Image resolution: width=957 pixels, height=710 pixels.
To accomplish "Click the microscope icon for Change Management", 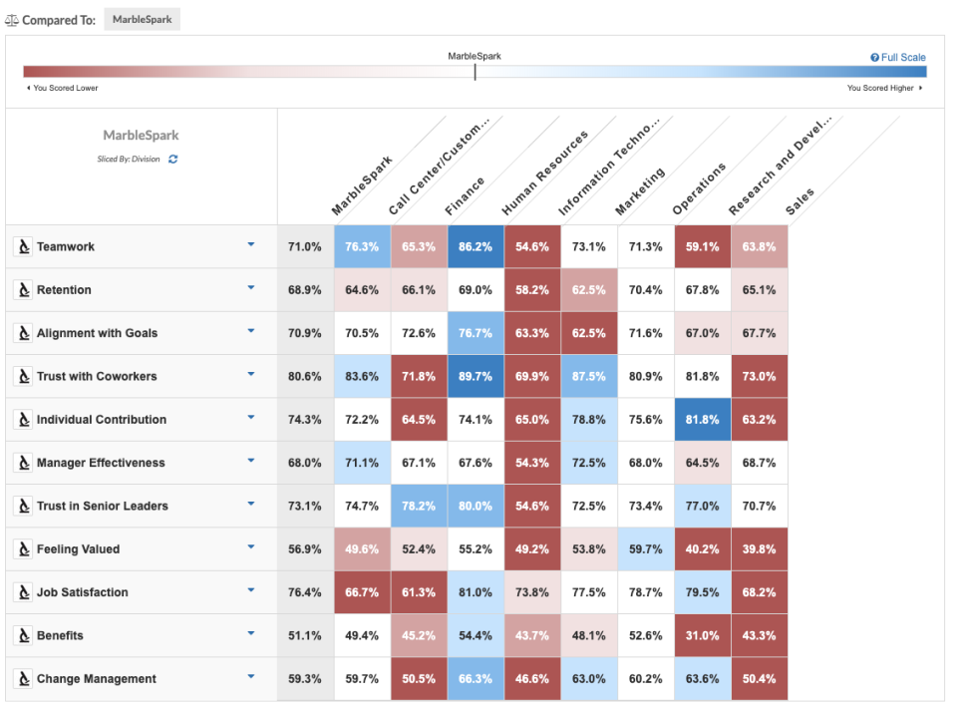I will click(x=23, y=679).
